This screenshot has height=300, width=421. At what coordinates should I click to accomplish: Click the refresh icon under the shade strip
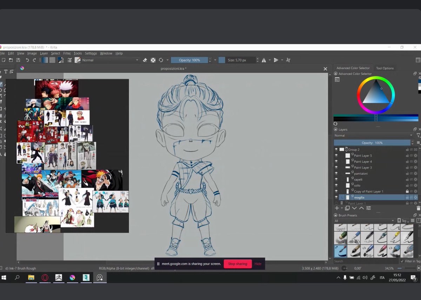[335, 124]
